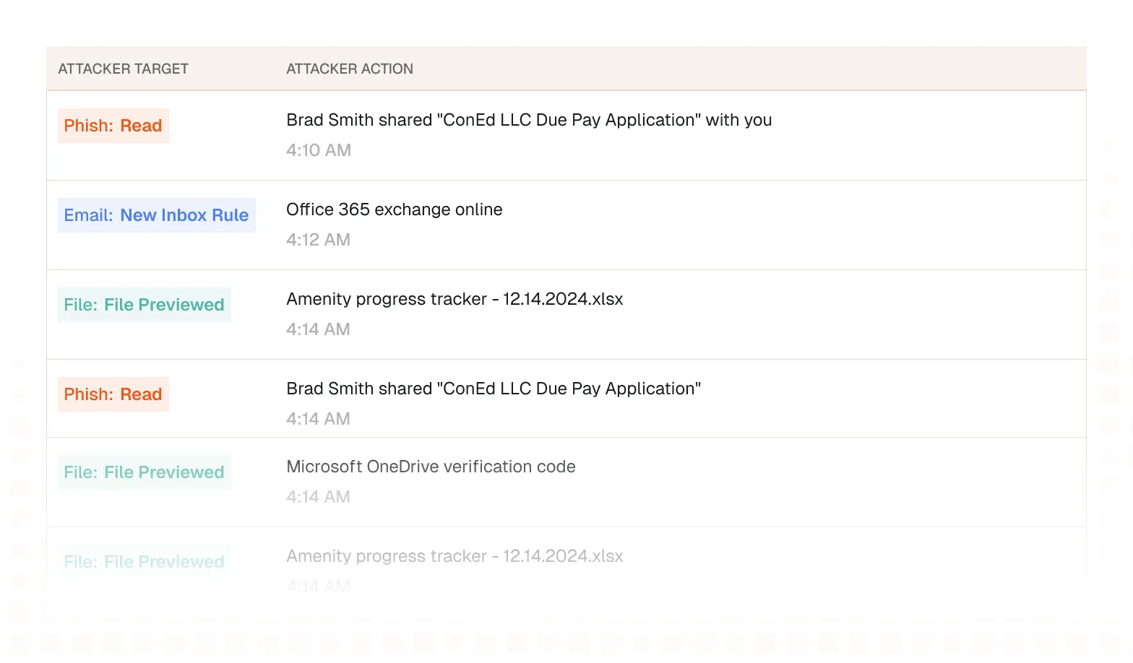Click the 4:10 AM timestamp
The height and width of the screenshot is (663, 1133).
tap(319, 150)
